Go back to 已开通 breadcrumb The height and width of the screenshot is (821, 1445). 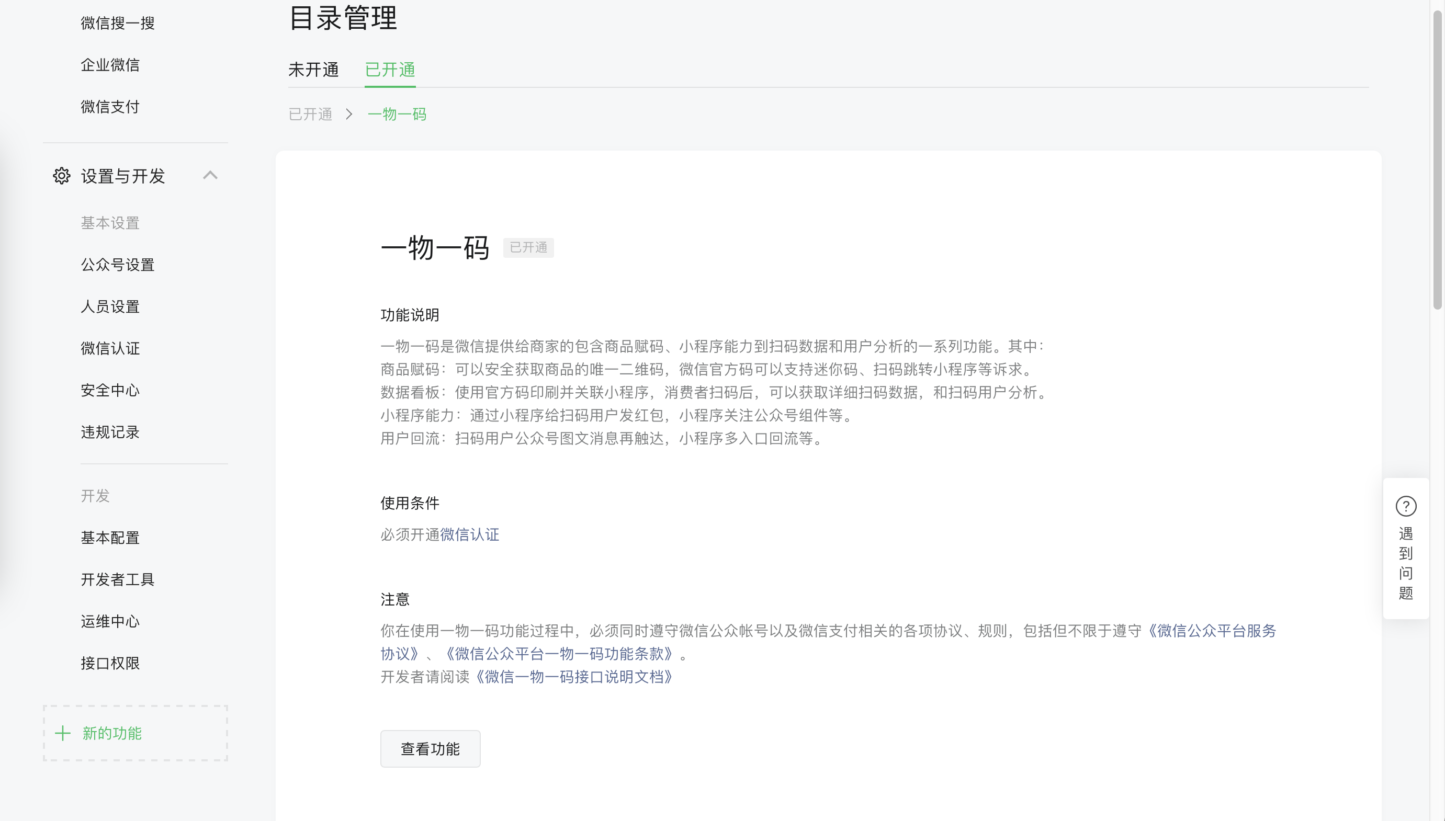310,115
